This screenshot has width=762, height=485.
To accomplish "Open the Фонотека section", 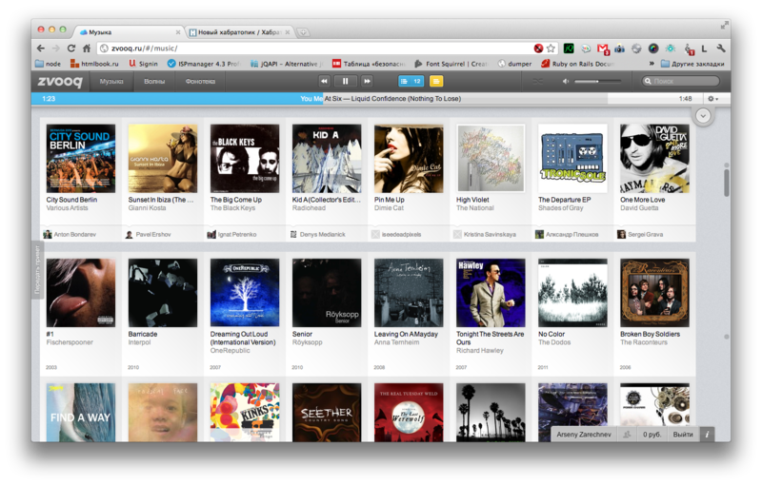I will [200, 82].
